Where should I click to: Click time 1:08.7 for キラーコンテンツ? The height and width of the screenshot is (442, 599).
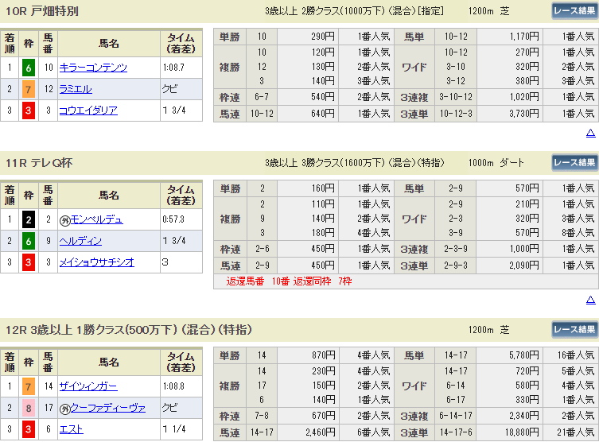tap(173, 68)
